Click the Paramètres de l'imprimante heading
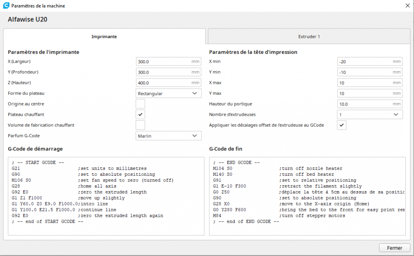Image resolution: width=414 pixels, height=256 pixels. coord(43,52)
